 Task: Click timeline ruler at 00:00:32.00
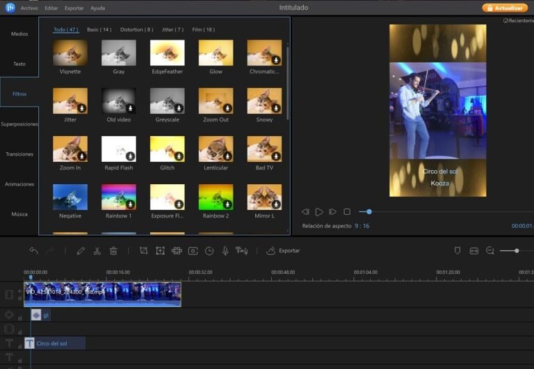coord(200,272)
